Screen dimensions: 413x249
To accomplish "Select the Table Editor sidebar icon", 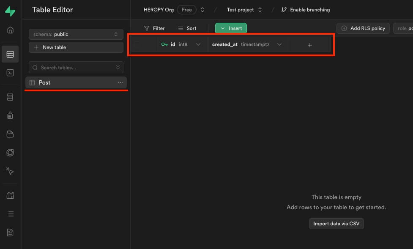I will 10,54.
